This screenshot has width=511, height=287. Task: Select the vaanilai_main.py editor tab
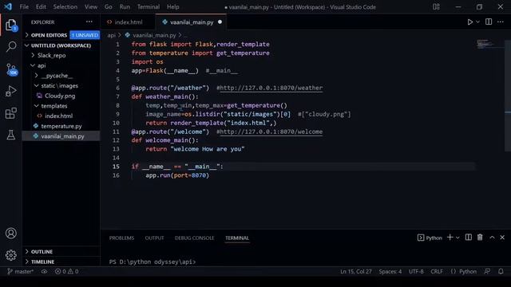(x=191, y=22)
